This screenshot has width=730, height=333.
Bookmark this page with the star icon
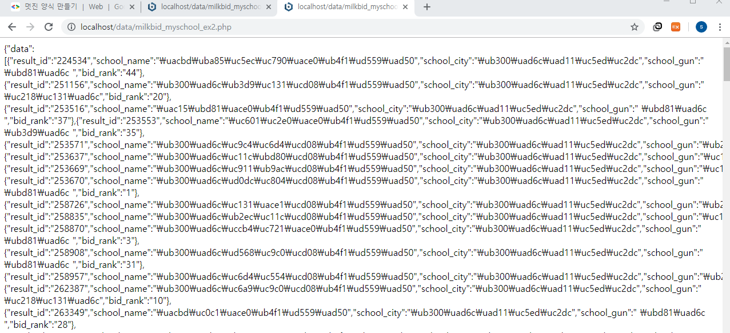coord(634,27)
